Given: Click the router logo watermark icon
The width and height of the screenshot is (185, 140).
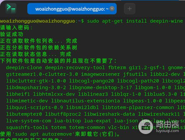Looking at the screenshot, I should [146, 127].
